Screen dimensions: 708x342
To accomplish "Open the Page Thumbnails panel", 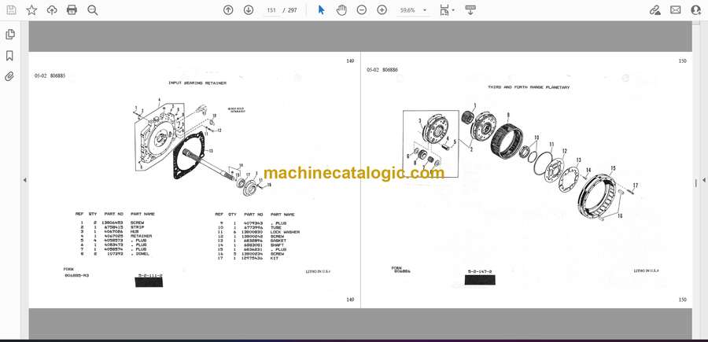I will coord(9,35).
